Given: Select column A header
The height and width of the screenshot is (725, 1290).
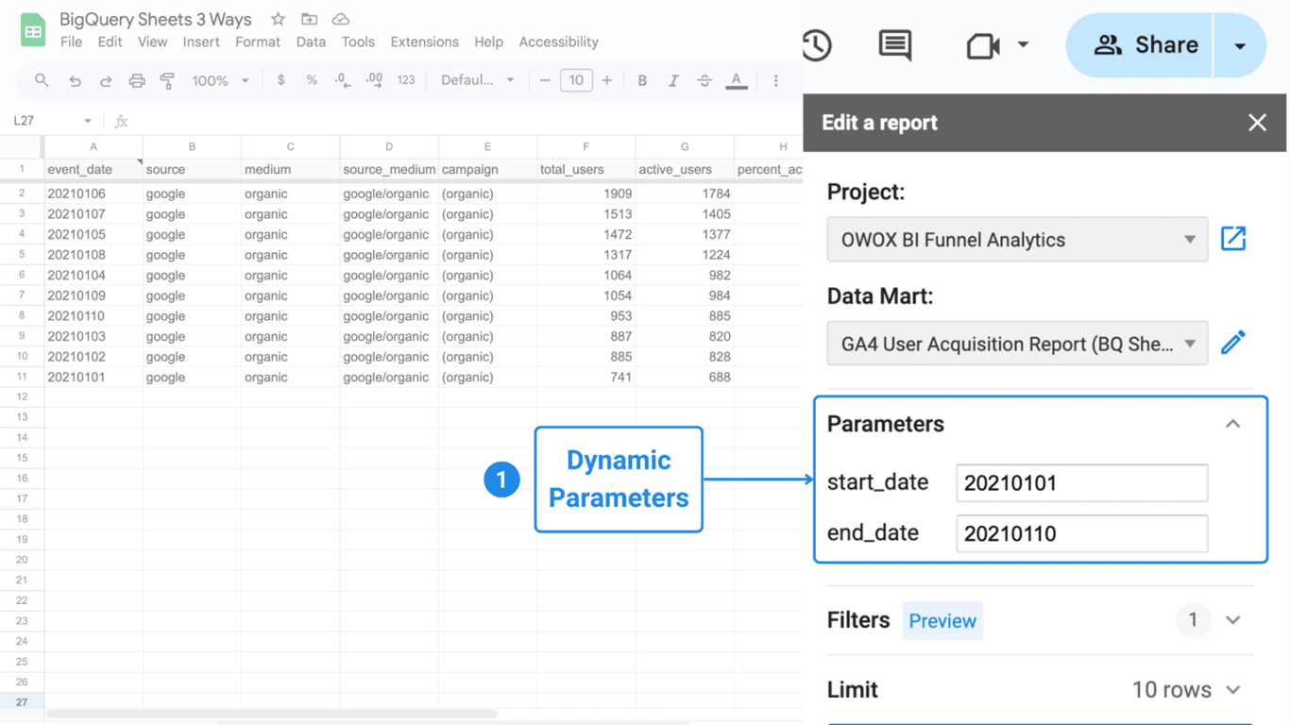Looking at the screenshot, I should tap(93, 147).
